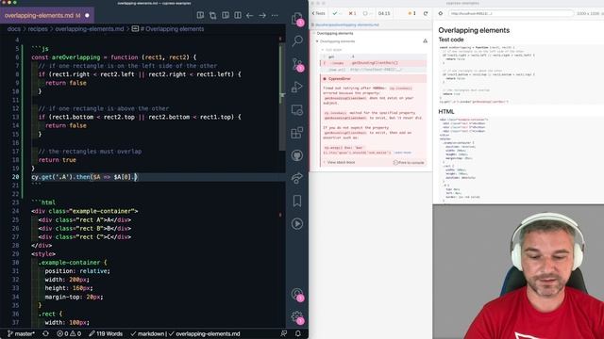
Task: Click the warning triangle beside failing test
Action: point(425,41)
